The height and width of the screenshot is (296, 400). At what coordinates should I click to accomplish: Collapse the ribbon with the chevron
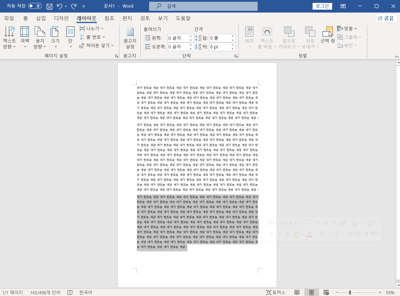(x=396, y=56)
